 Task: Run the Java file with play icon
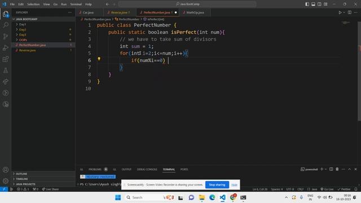click(x=340, y=12)
